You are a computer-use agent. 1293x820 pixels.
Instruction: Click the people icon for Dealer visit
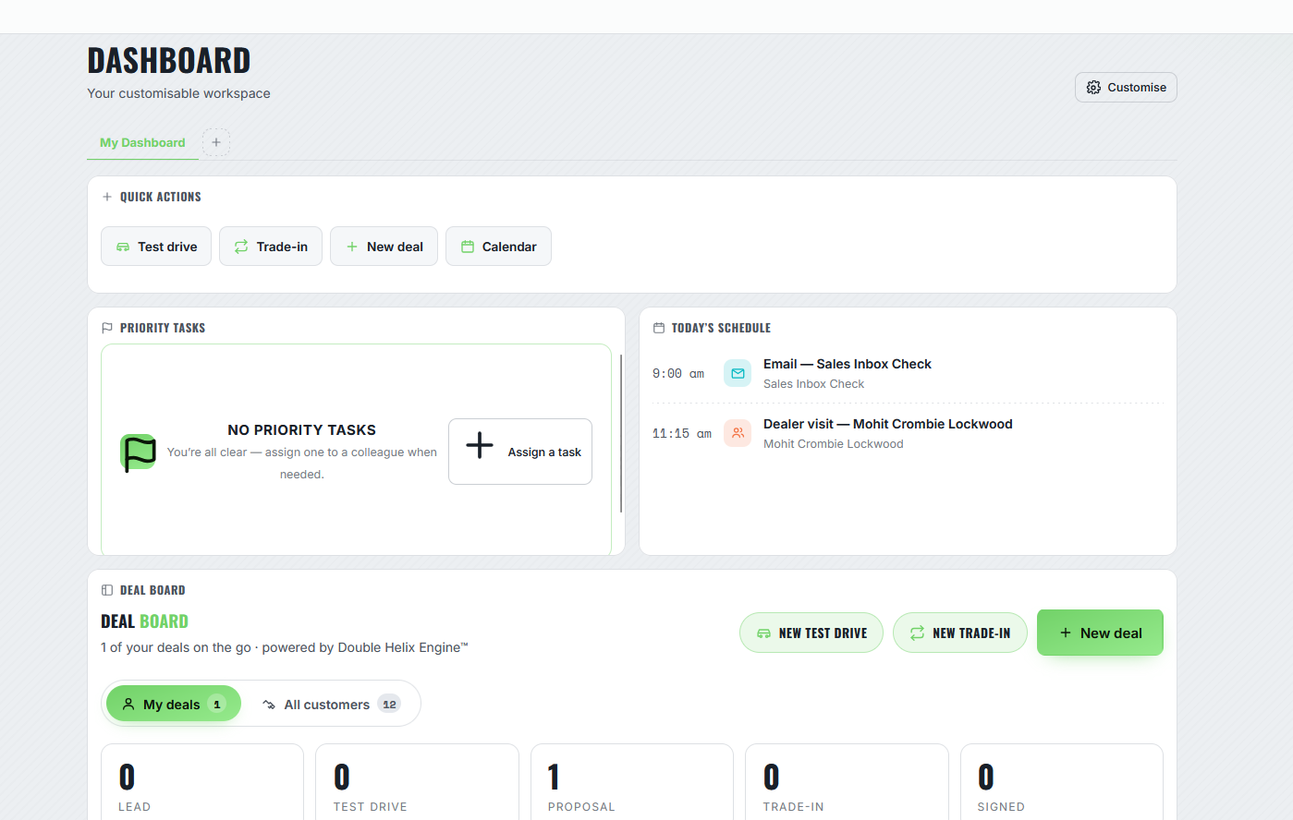[x=738, y=433]
